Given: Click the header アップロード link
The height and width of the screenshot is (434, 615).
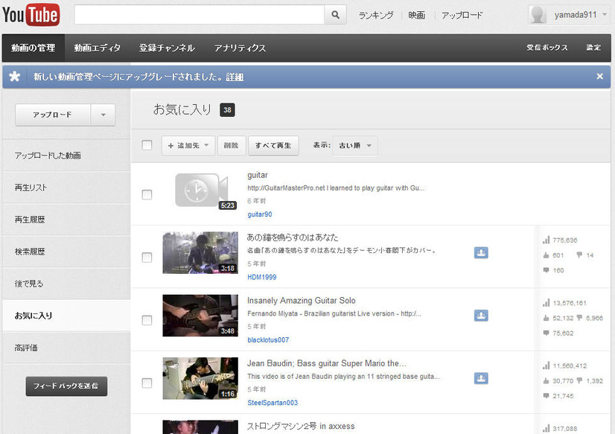Looking at the screenshot, I should 462,16.
